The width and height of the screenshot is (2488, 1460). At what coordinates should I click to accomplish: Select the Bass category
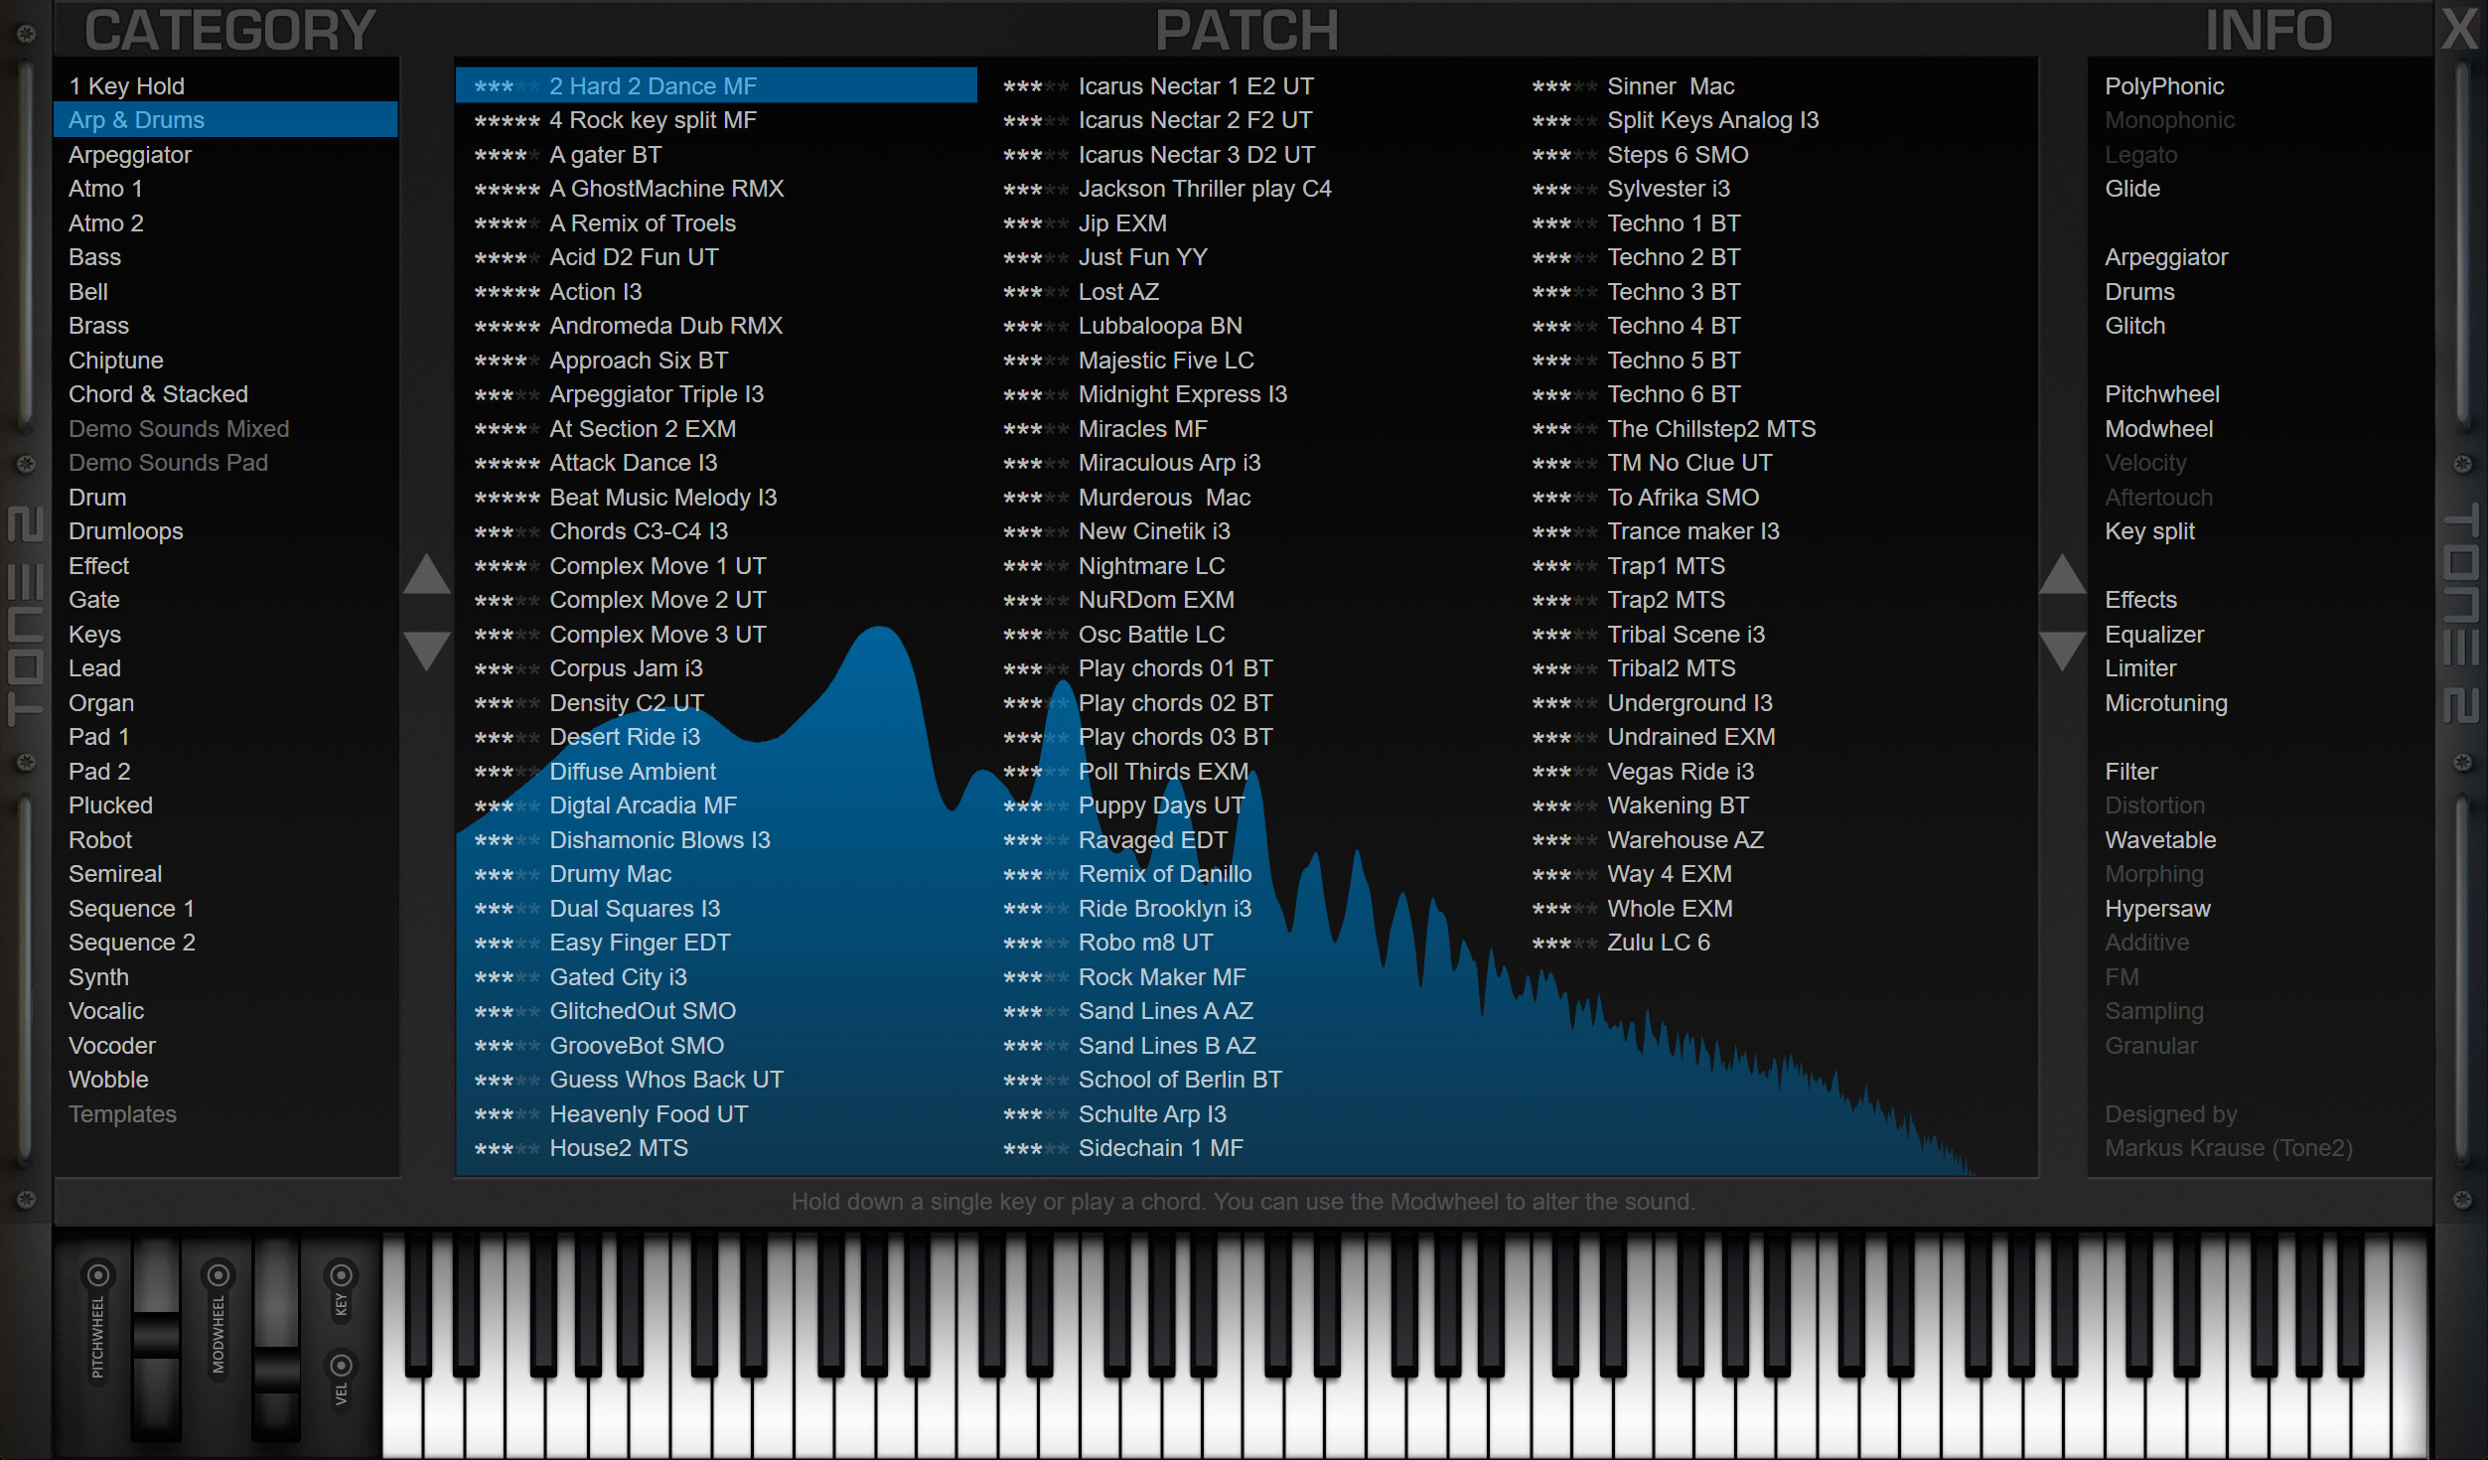coord(94,257)
